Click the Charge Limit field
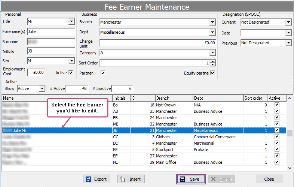 [x=158, y=43]
